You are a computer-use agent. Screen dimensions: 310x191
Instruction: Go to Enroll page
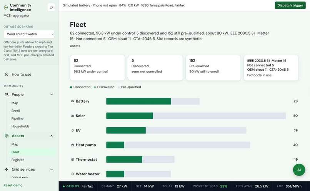click(16, 111)
